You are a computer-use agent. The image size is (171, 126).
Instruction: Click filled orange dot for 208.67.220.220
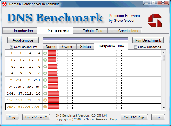(x=45, y=107)
